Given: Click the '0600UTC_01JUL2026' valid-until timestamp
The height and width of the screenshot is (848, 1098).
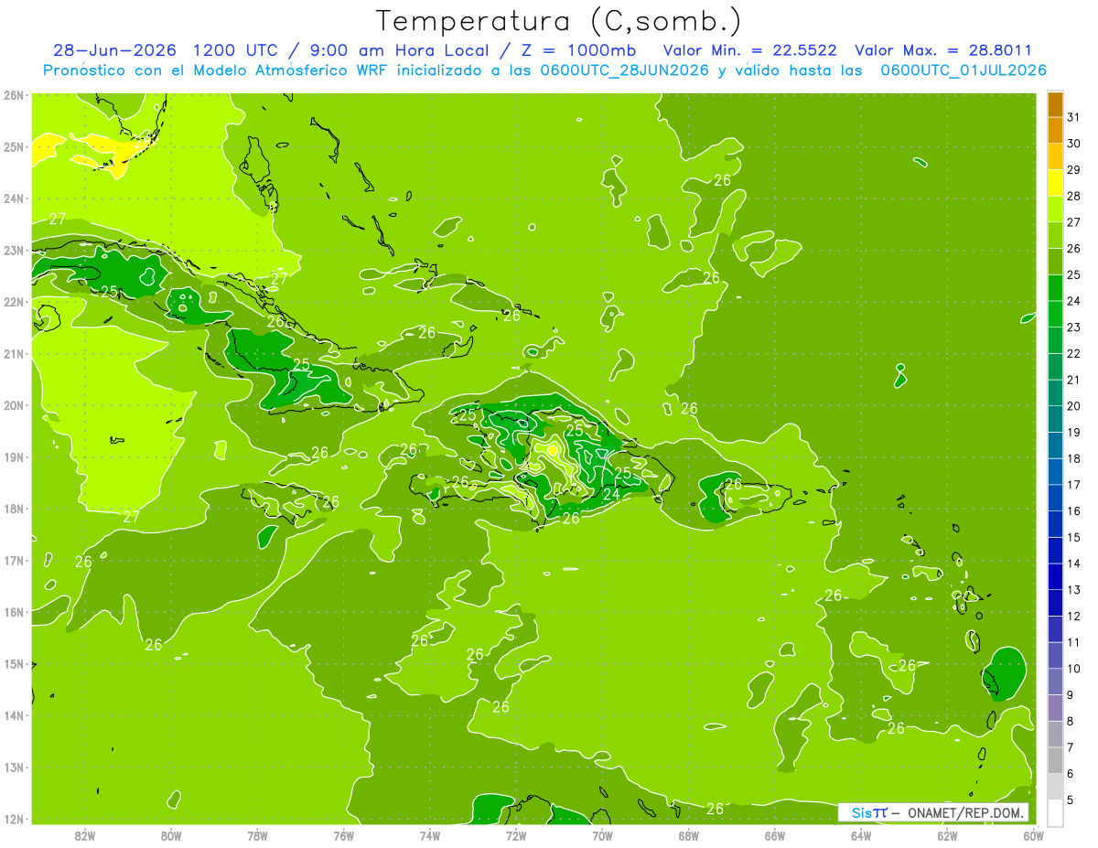Looking at the screenshot, I should click(x=963, y=70).
